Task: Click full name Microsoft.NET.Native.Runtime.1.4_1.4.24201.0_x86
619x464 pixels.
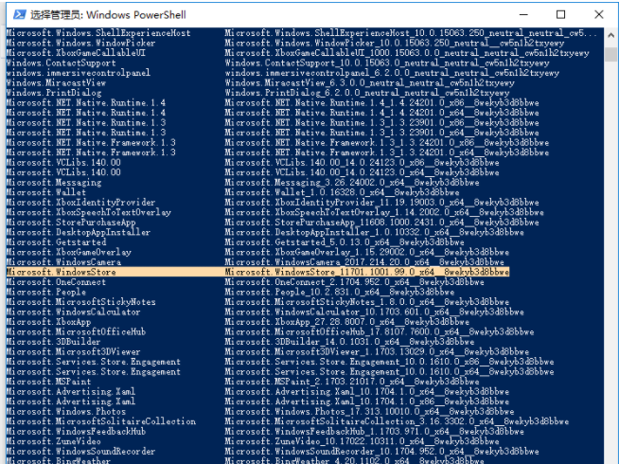Action: point(381,102)
